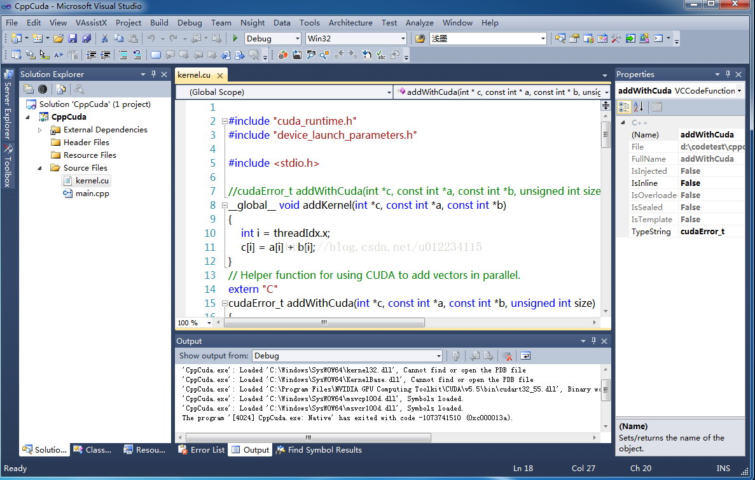Toggle word wrap in Output panel
The height and width of the screenshot is (480, 755).
[x=525, y=356]
